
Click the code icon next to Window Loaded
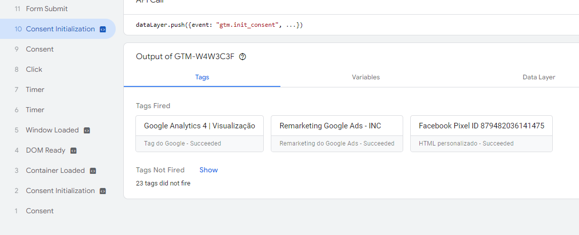coord(87,130)
